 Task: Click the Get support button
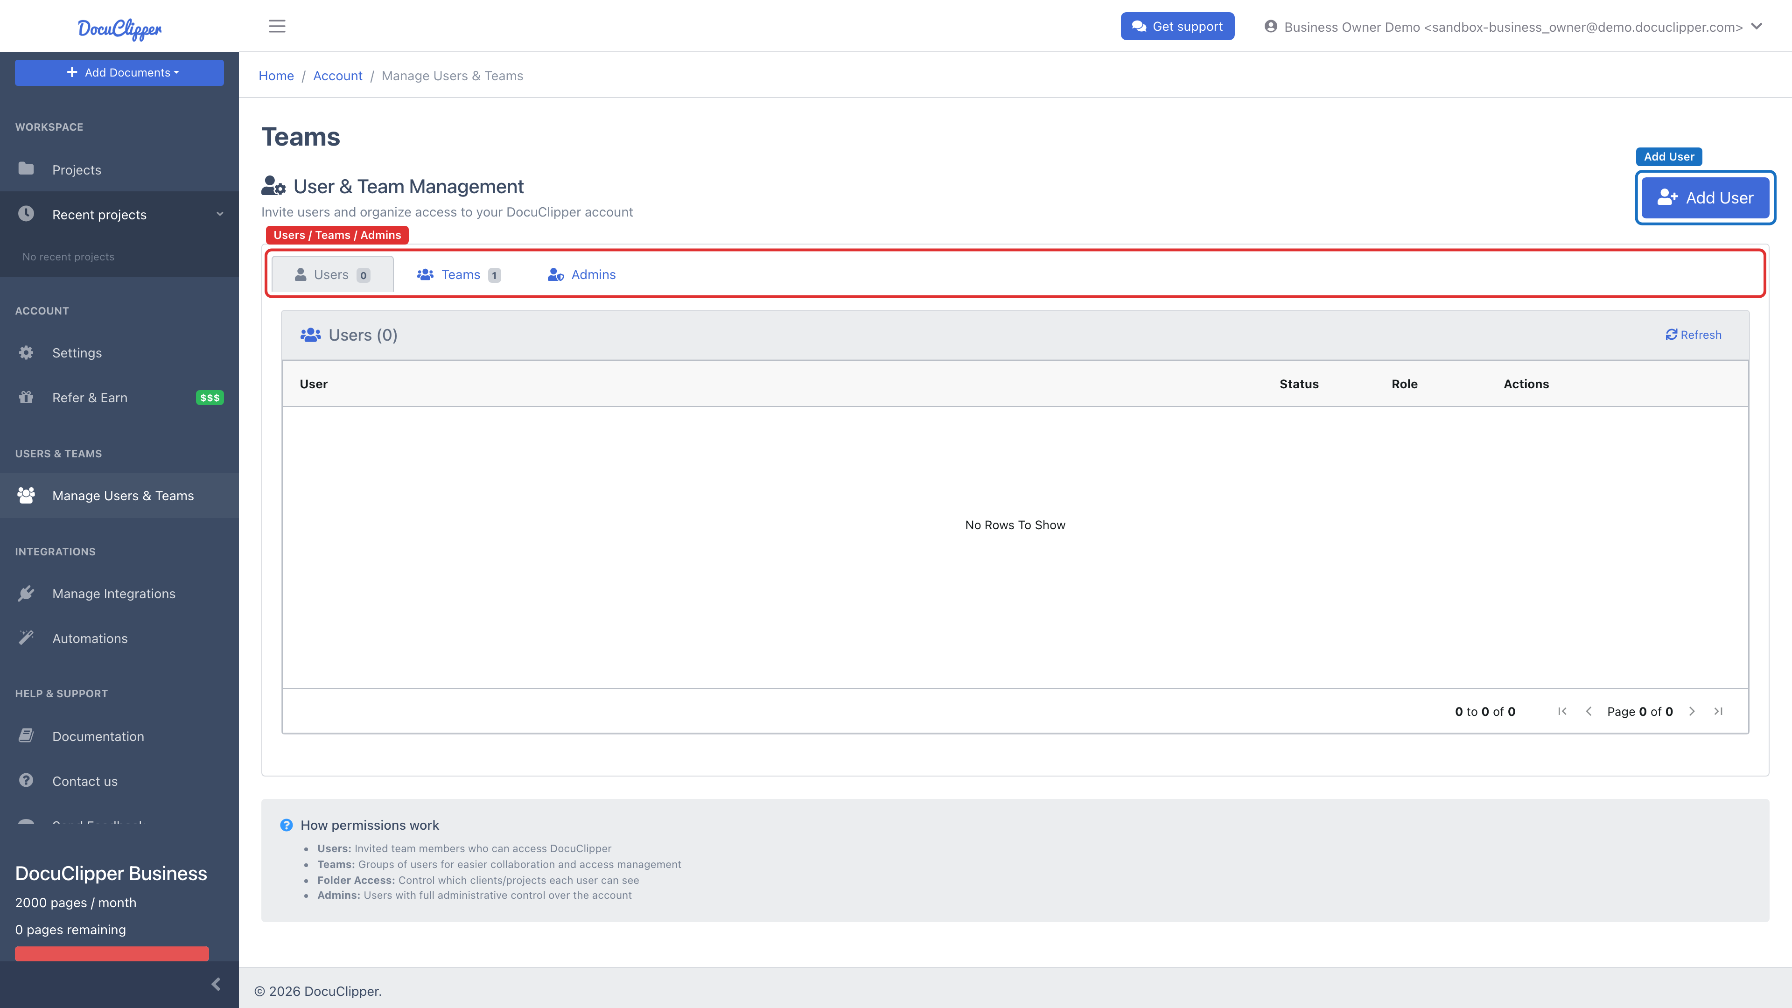(1177, 27)
